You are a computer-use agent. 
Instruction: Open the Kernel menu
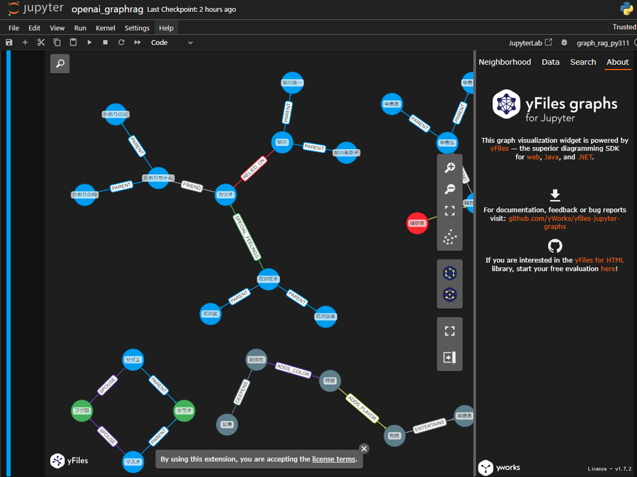(105, 28)
